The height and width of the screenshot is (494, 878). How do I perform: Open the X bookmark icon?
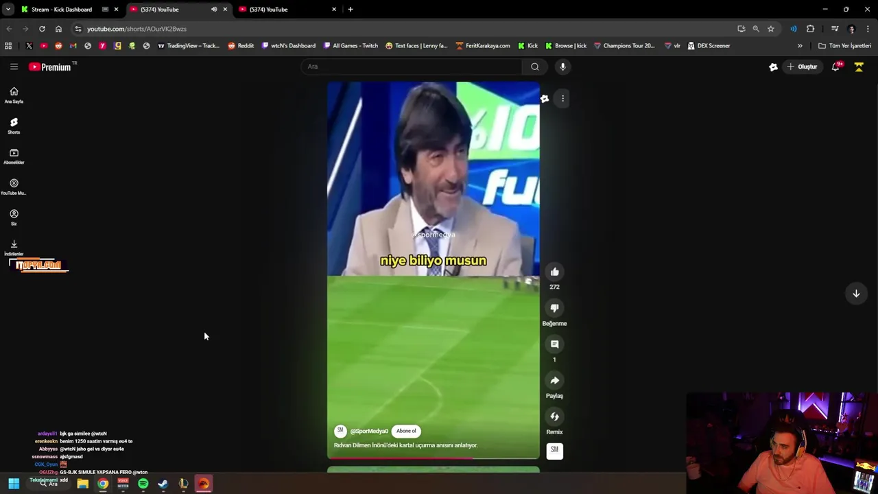pos(29,46)
